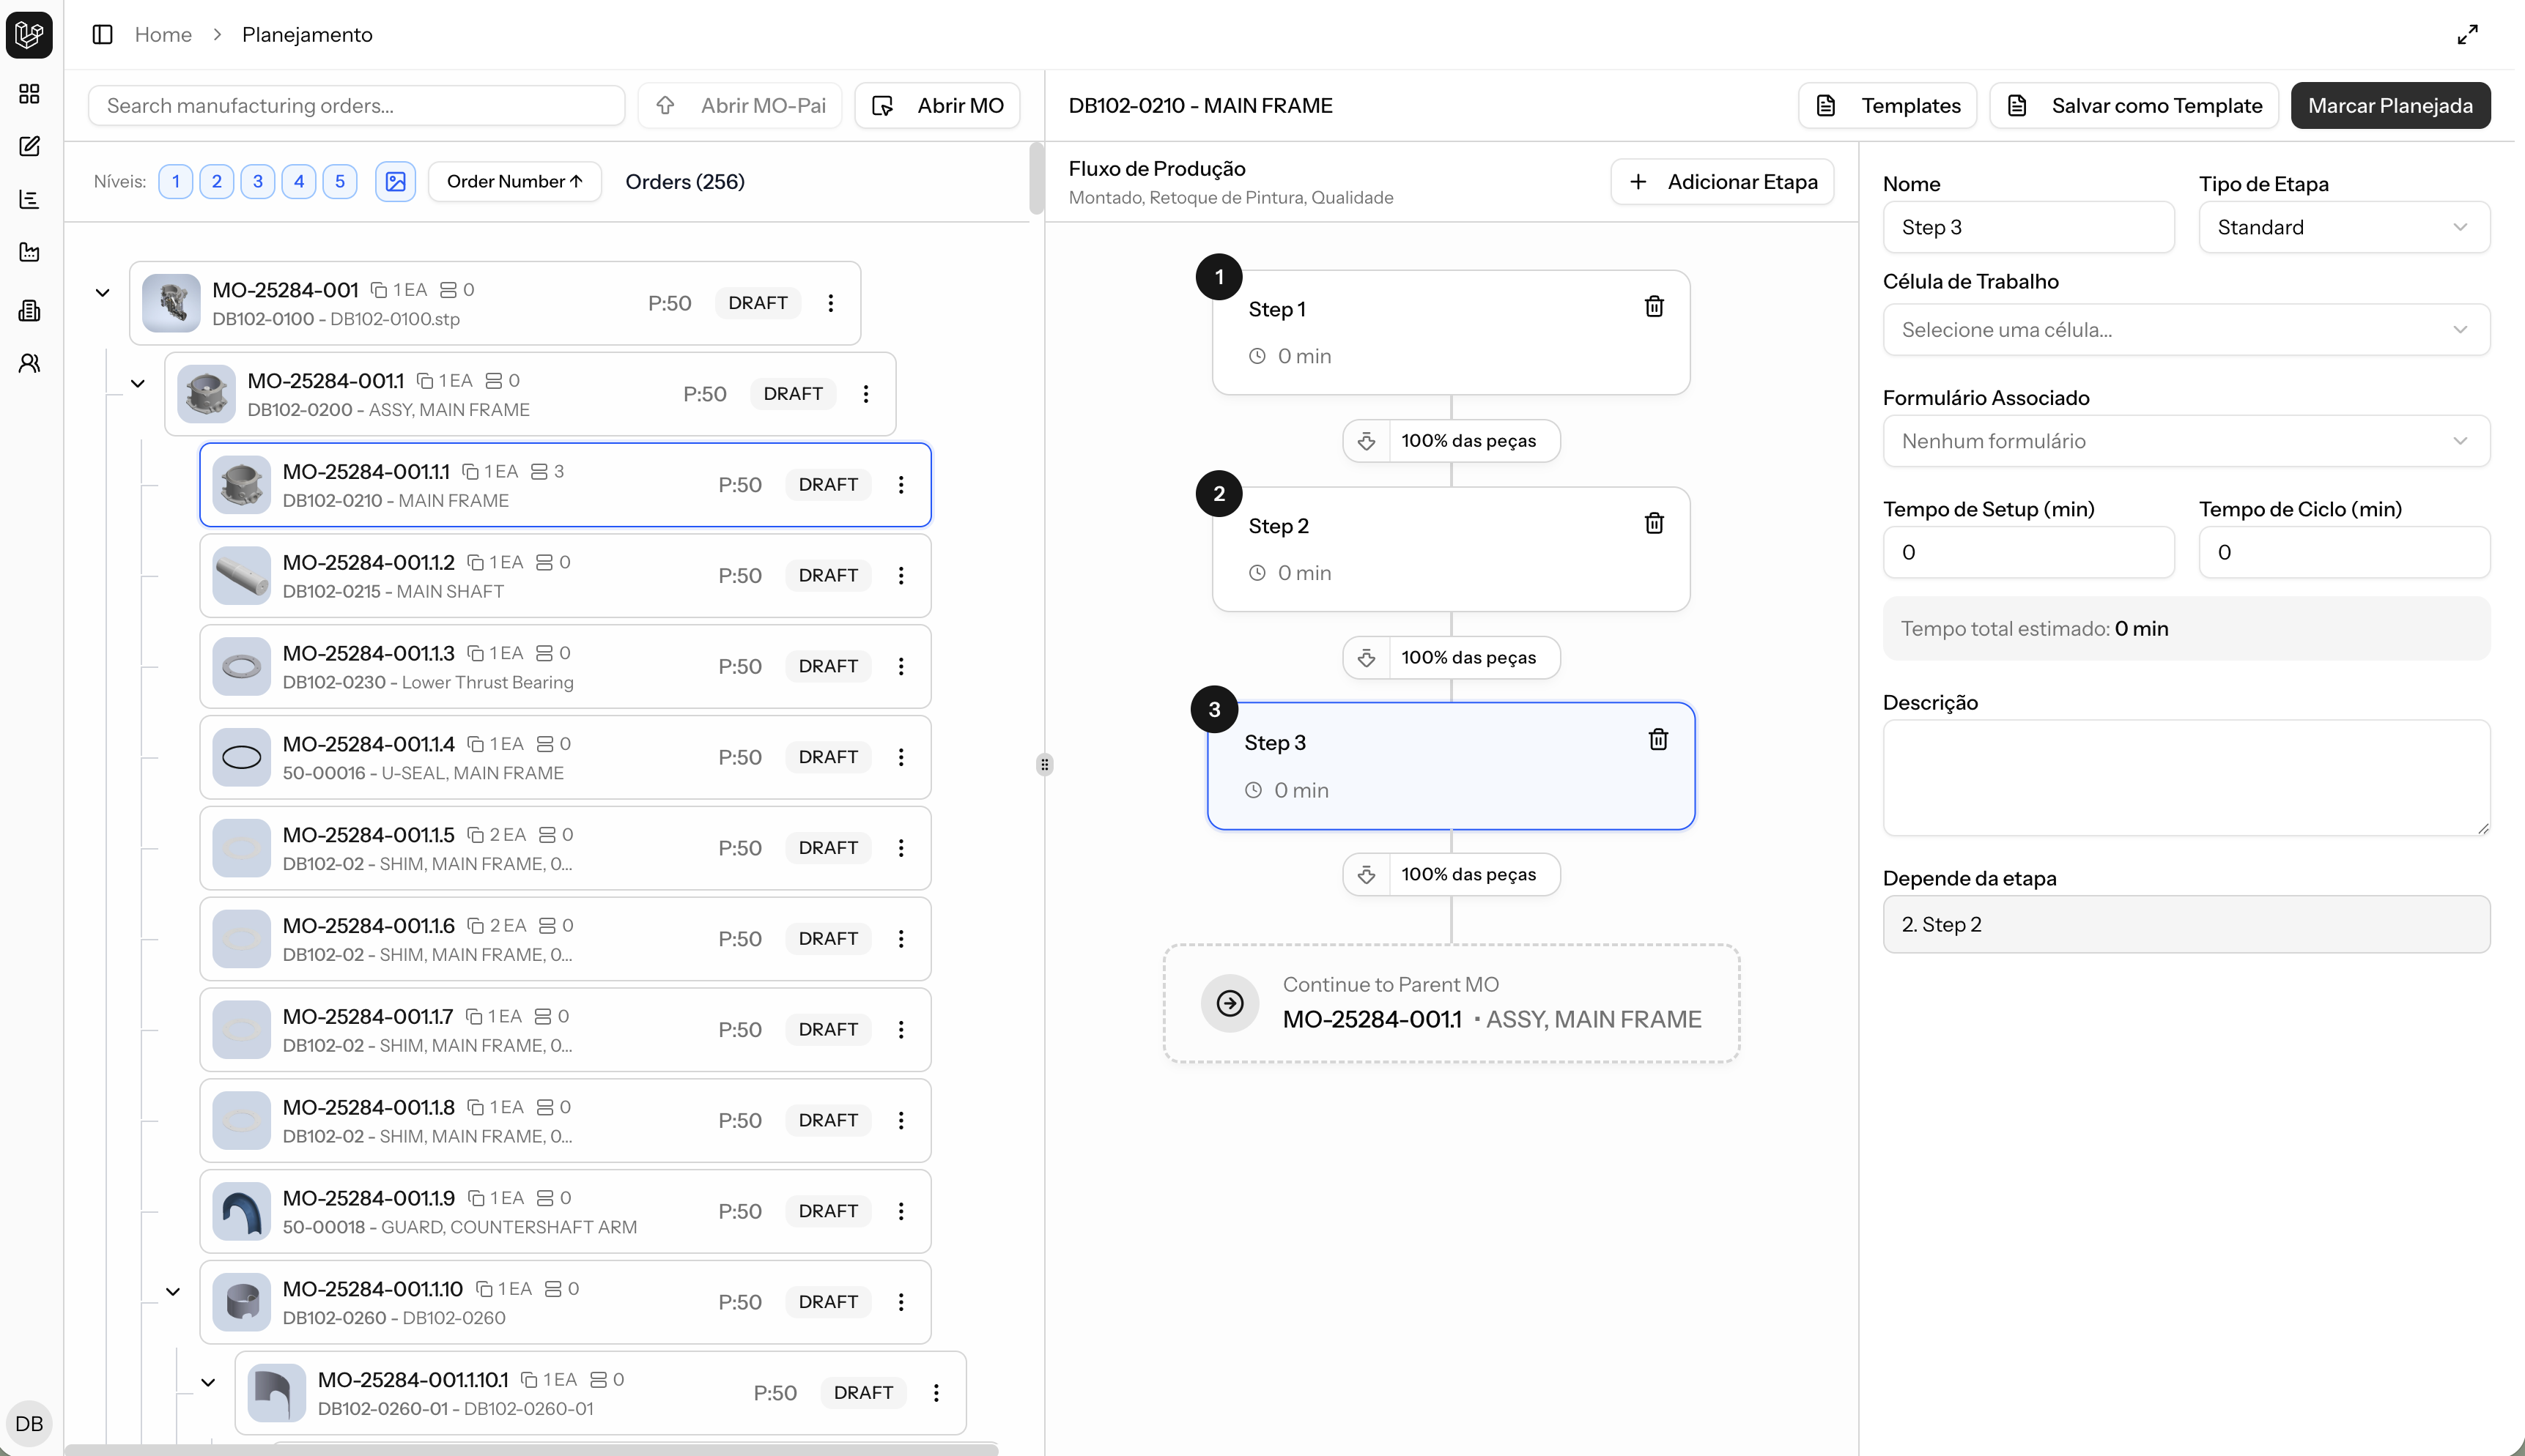
Task: Click Adicionar Etapa button
Action: point(1722,181)
